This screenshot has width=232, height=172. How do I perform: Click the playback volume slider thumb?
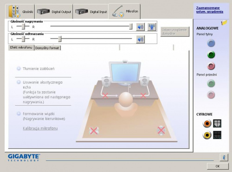60,39
